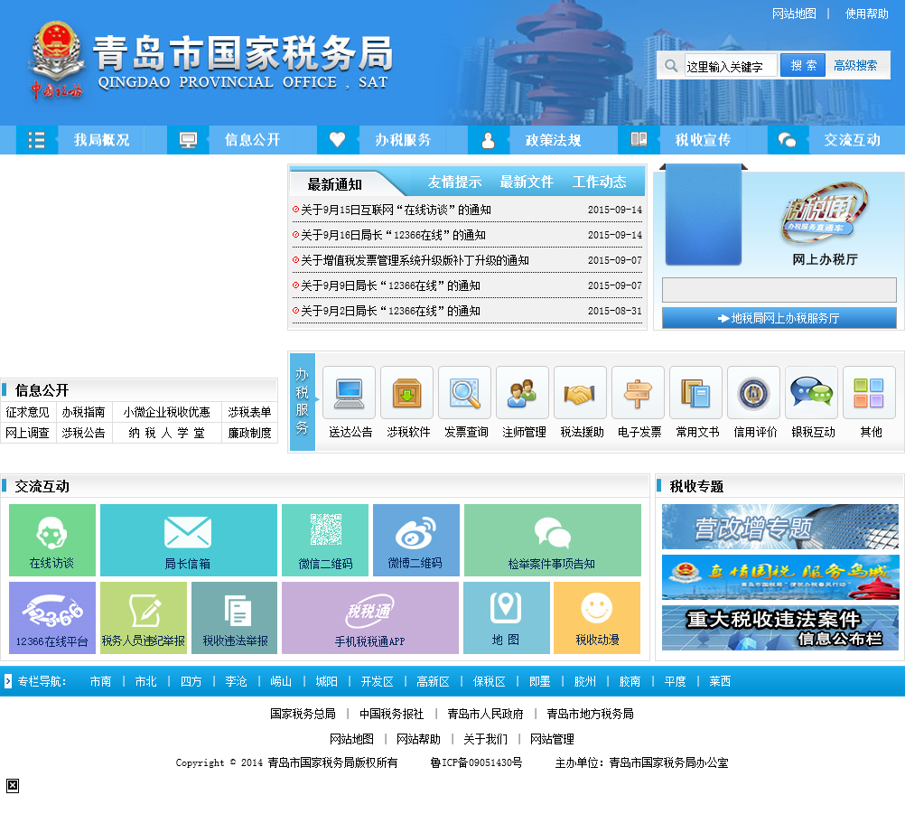The height and width of the screenshot is (823, 905).
Task: Open the 税收宣传 navigation menu
Action: pos(703,140)
